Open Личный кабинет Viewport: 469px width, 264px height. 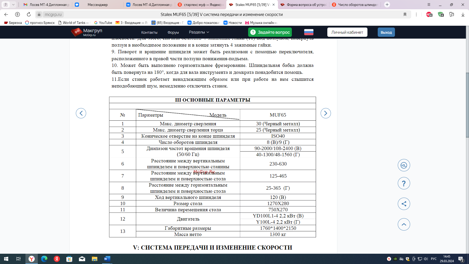[347, 32]
